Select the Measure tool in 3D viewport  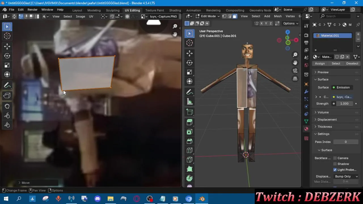pos(189,101)
